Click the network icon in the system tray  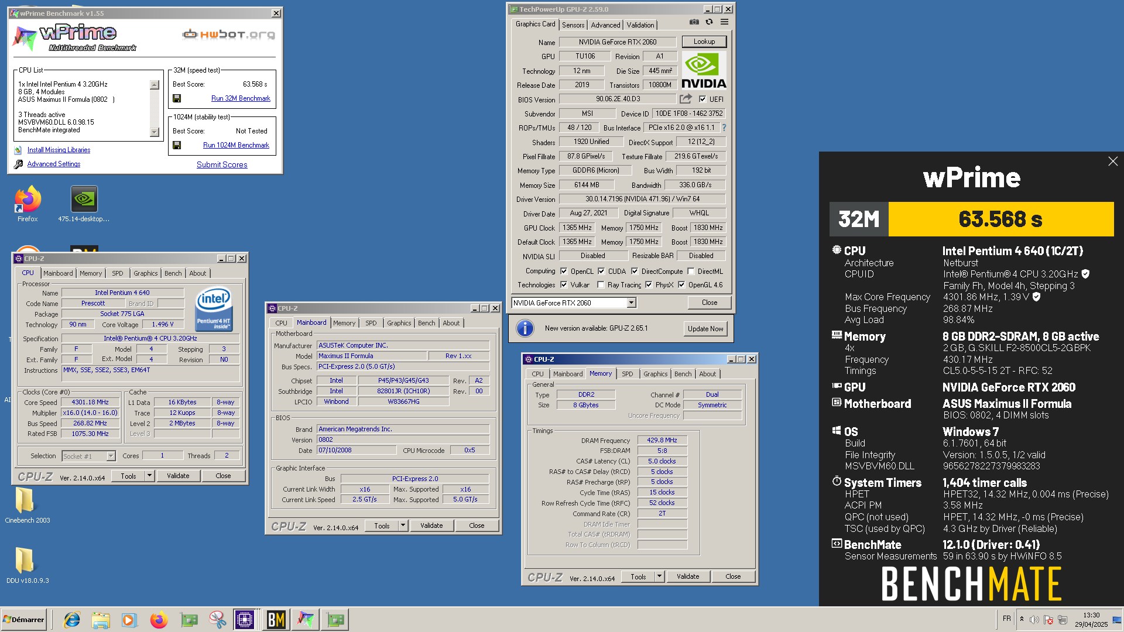[1063, 620]
